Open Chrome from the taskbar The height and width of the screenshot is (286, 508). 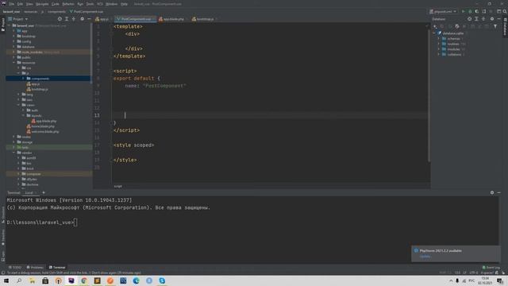point(84,280)
